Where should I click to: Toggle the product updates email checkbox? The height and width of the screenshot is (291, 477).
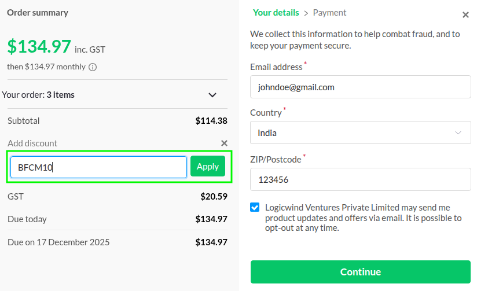pos(255,207)
